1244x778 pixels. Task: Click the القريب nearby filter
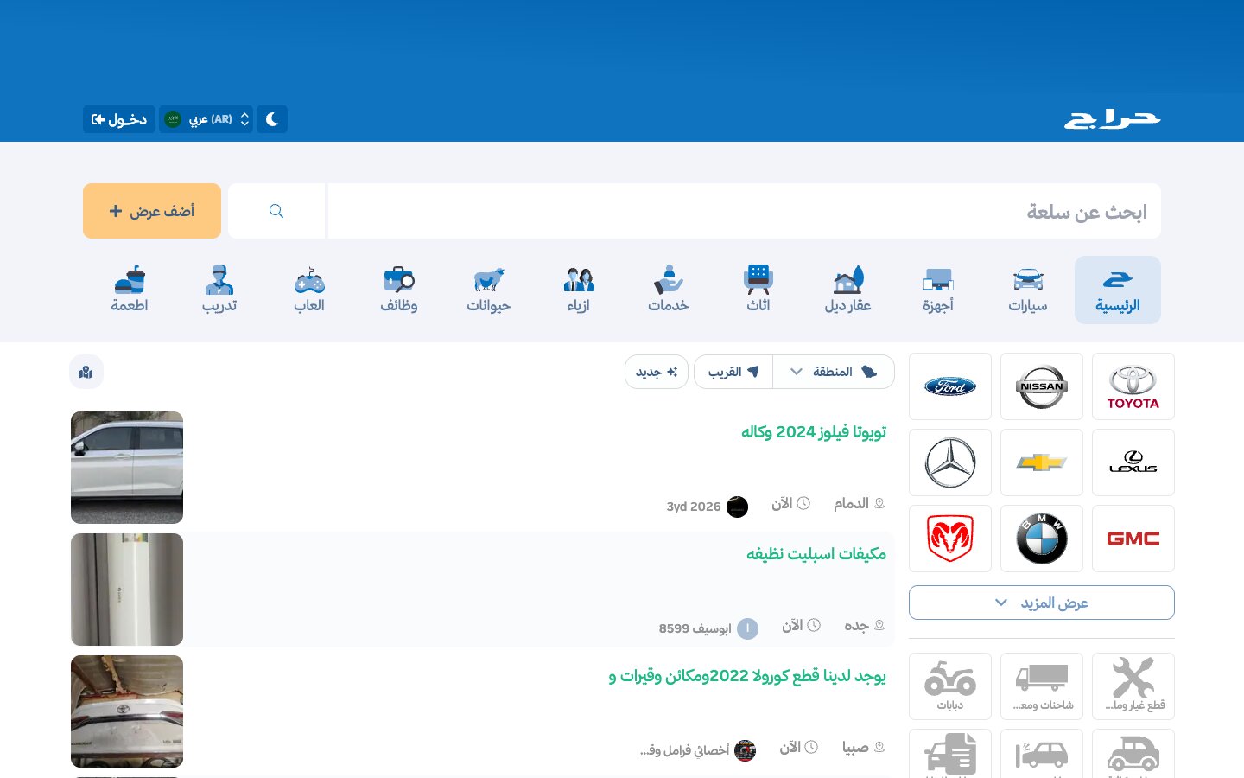point(733,372)
